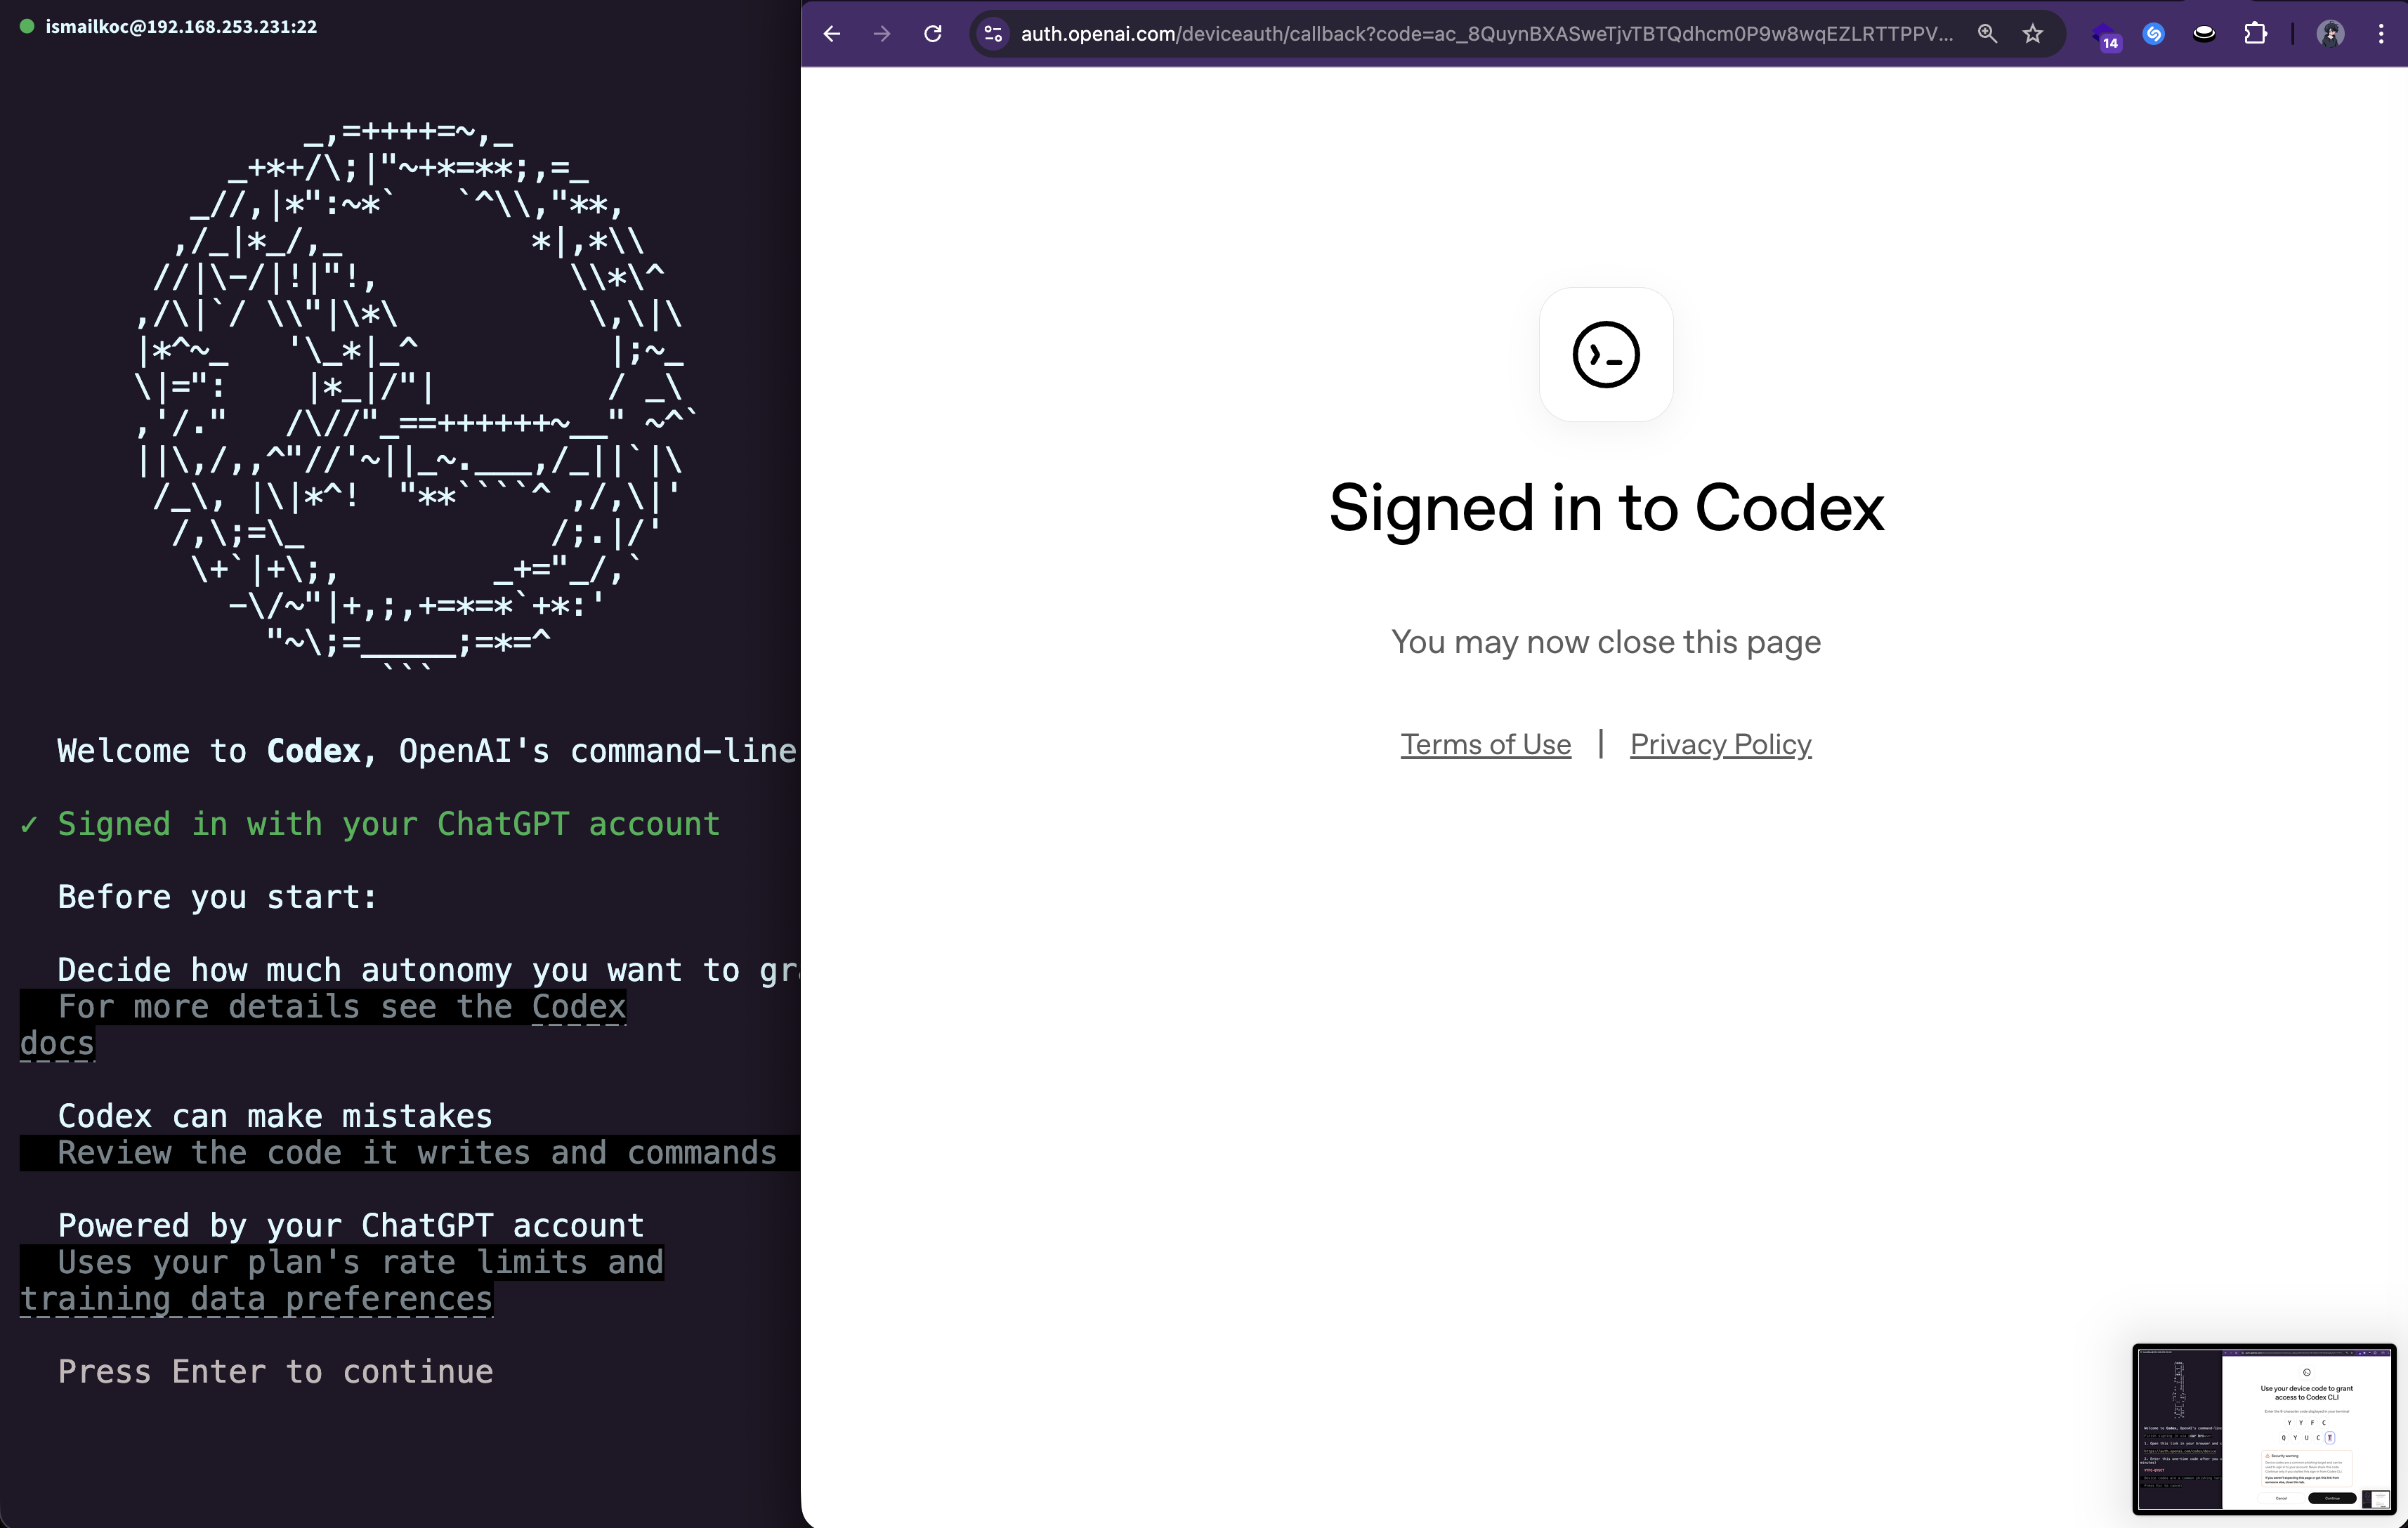
Task: Bookmark this page with the star
Action: tap(2033, 34)
